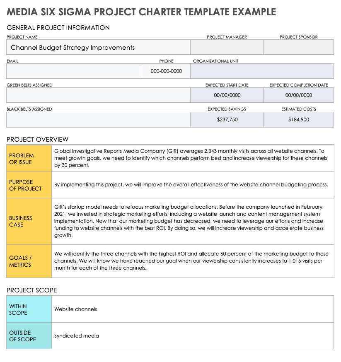The width and height of the screenshot is (341, 362).
Task: Click the Email input field
Action: click(x=74, y=71)
